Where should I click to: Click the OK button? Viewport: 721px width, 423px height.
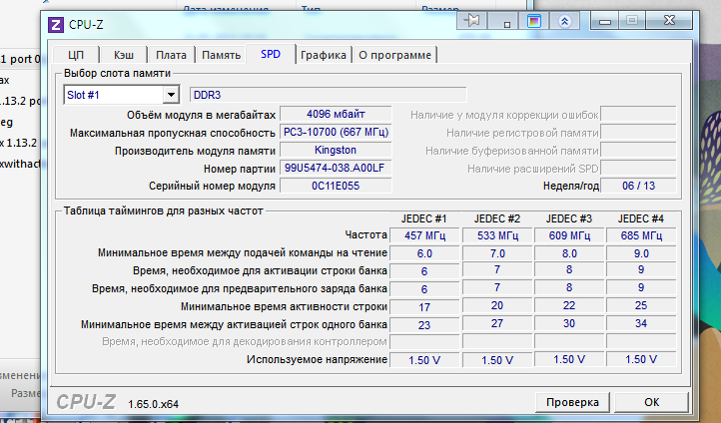point(651,402)
